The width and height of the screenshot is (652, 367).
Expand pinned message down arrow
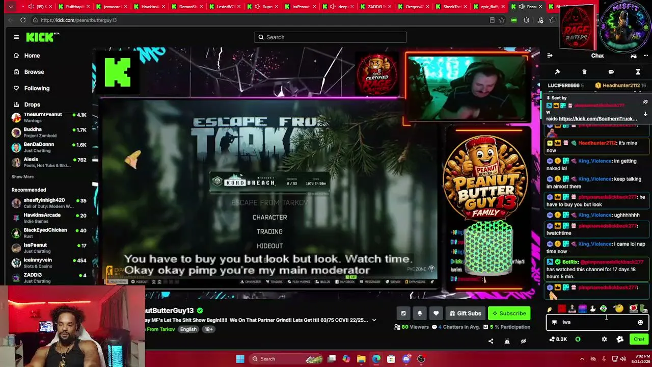pyautogui.click(x=645, y=114)
